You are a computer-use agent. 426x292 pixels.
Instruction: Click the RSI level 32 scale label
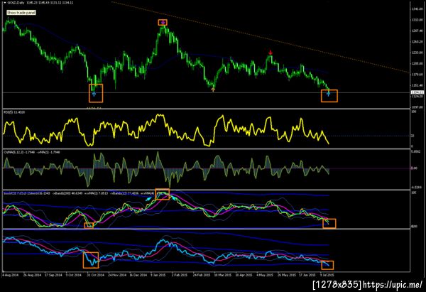click(413, 136)
